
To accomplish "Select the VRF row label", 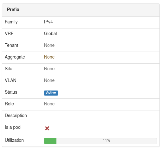I will 9,34.
